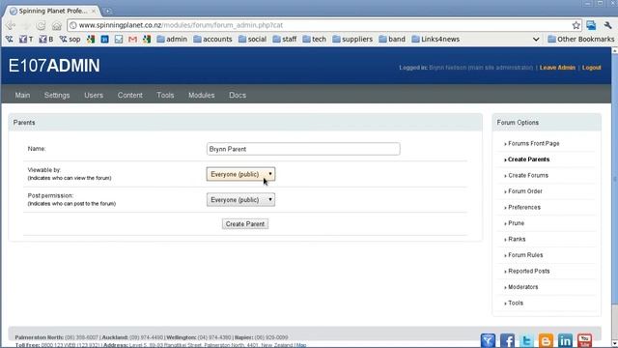The image size is (618, 348).
Task: Open the 'sop' bookmark
Action: pos(70,39)
